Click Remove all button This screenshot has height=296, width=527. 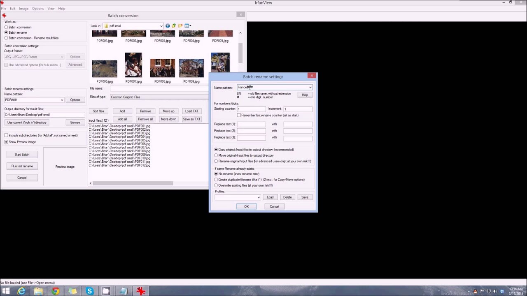point(145,119)
